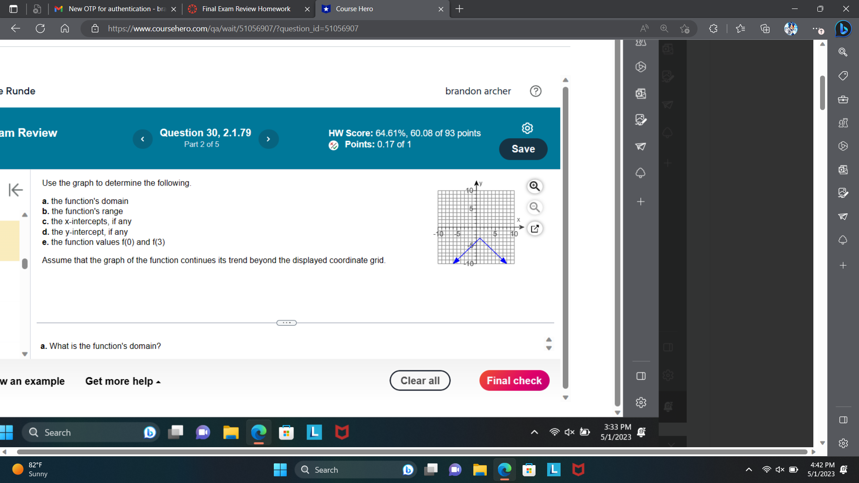Expand the ellipsis divider between question sections

click(286, 322)
